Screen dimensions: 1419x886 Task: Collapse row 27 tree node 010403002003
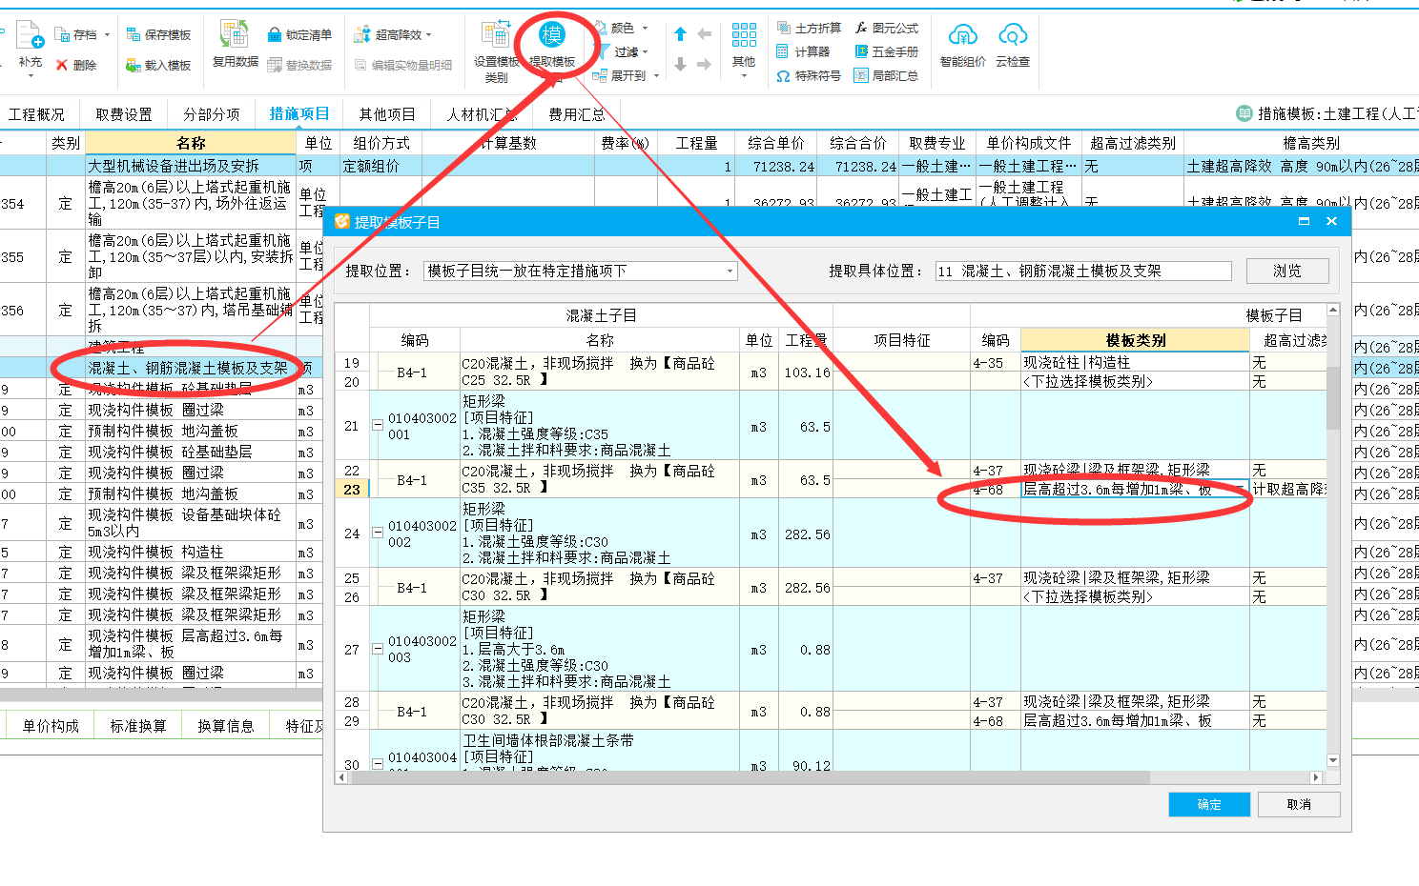(378, 650)
